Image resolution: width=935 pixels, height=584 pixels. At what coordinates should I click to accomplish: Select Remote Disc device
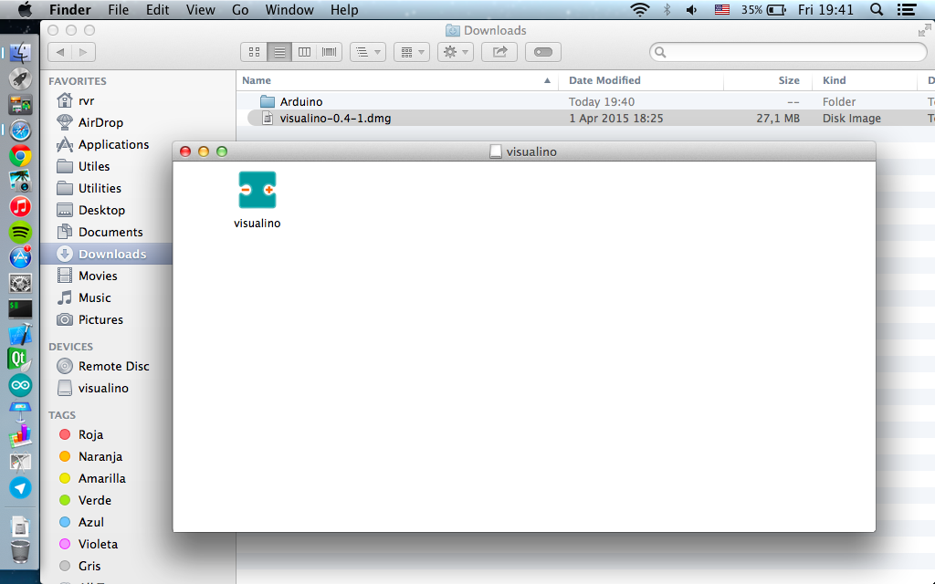113,367
